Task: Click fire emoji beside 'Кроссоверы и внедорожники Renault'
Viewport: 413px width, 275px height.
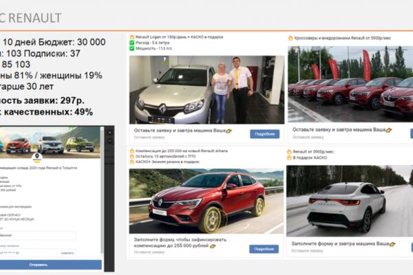Action: [290, 38]
